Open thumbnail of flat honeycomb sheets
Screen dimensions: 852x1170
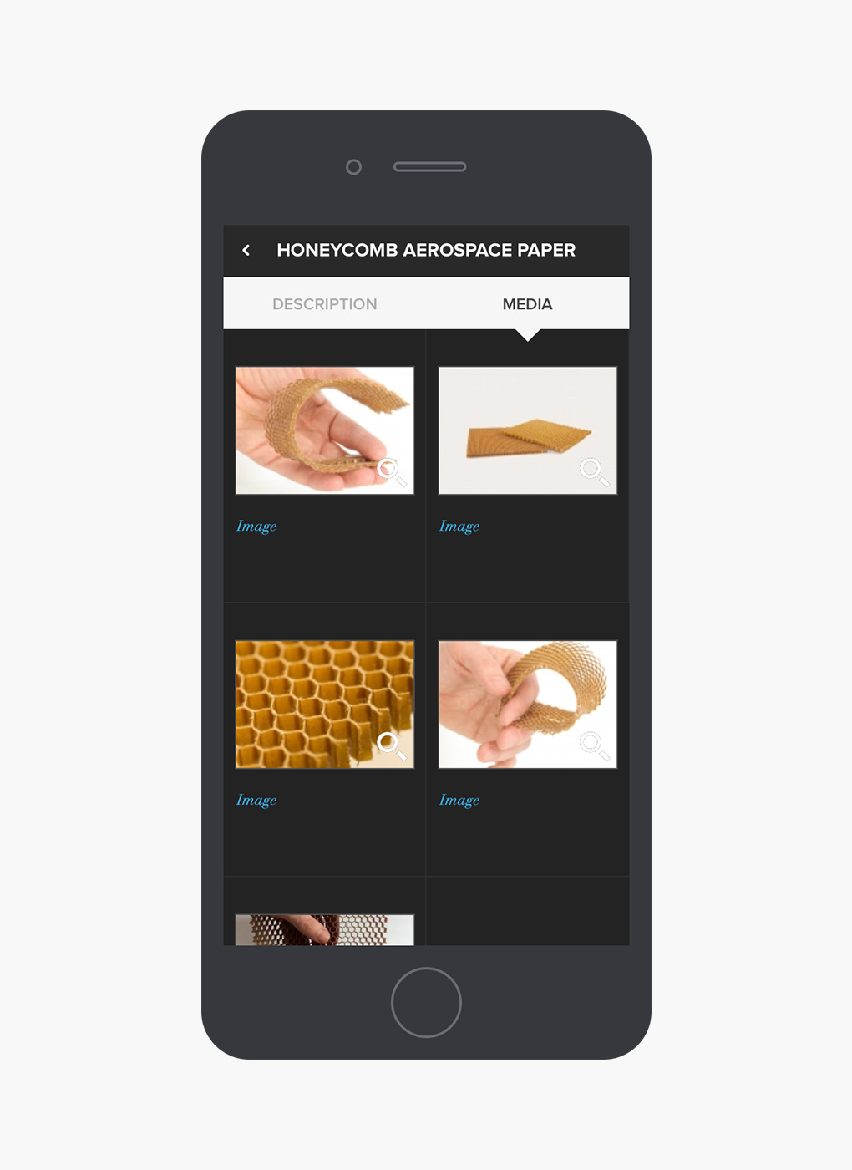tap(528, 430)
